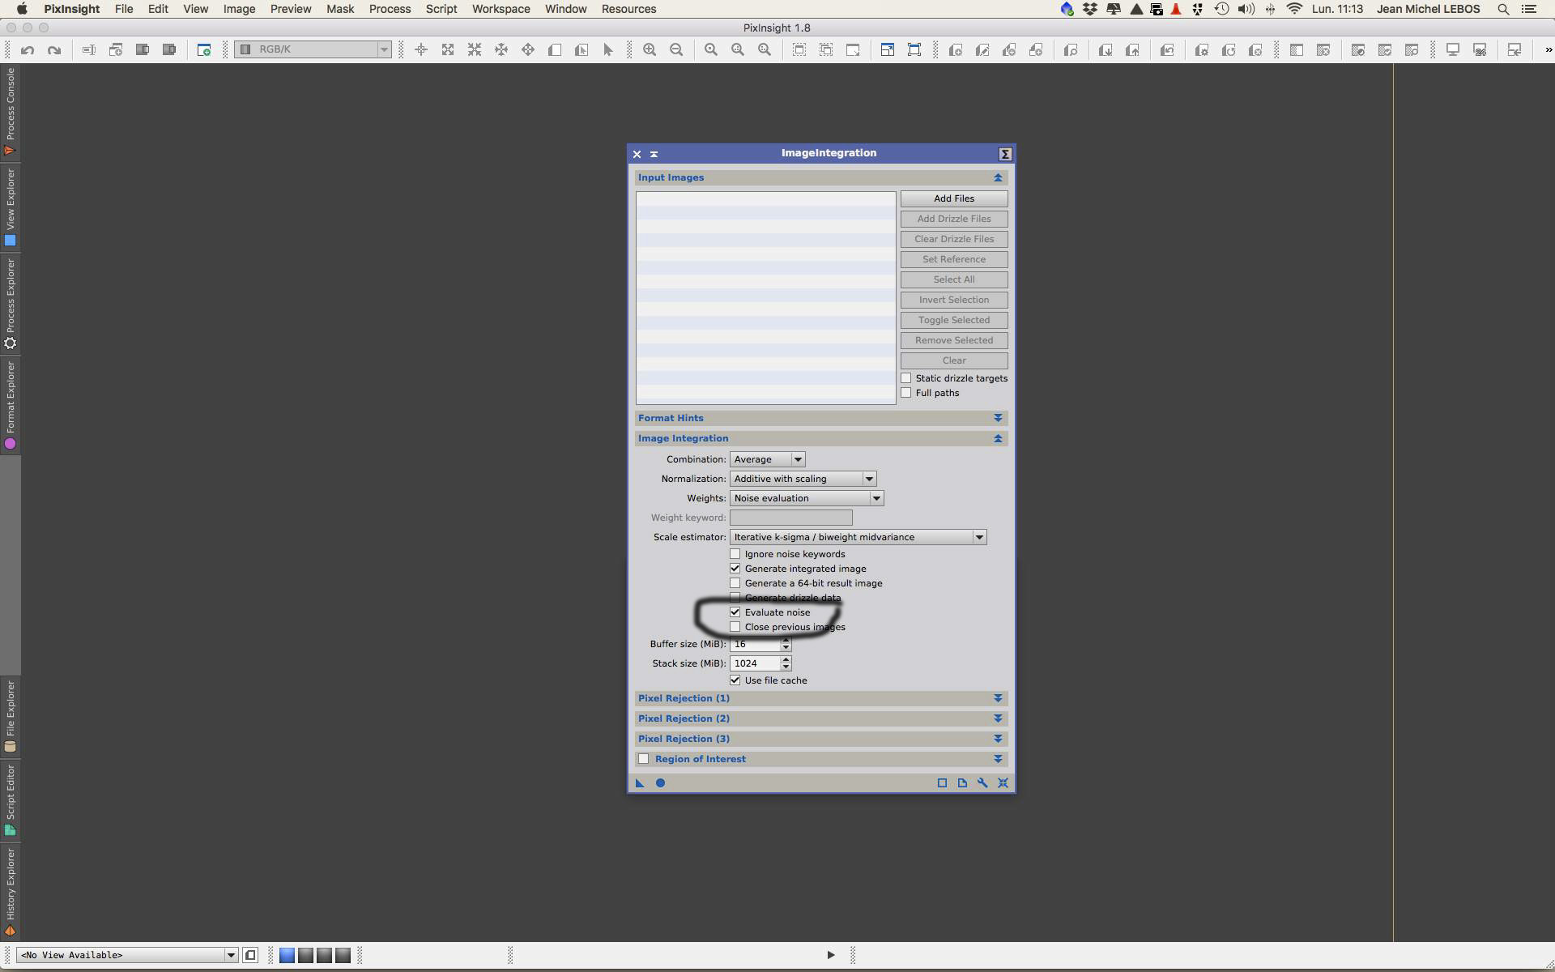Image resolution: width=1555 pixels, height=972 pixels.
Task: Shade the ImageIntegration window via title bar arrow
Action: point(654,154)
